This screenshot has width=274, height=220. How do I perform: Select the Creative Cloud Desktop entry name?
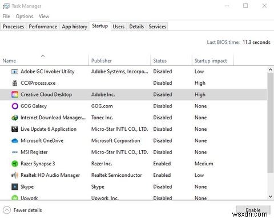point(46,94)
